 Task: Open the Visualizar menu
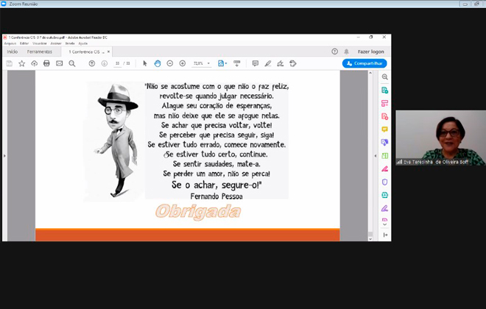click(40, 43)
